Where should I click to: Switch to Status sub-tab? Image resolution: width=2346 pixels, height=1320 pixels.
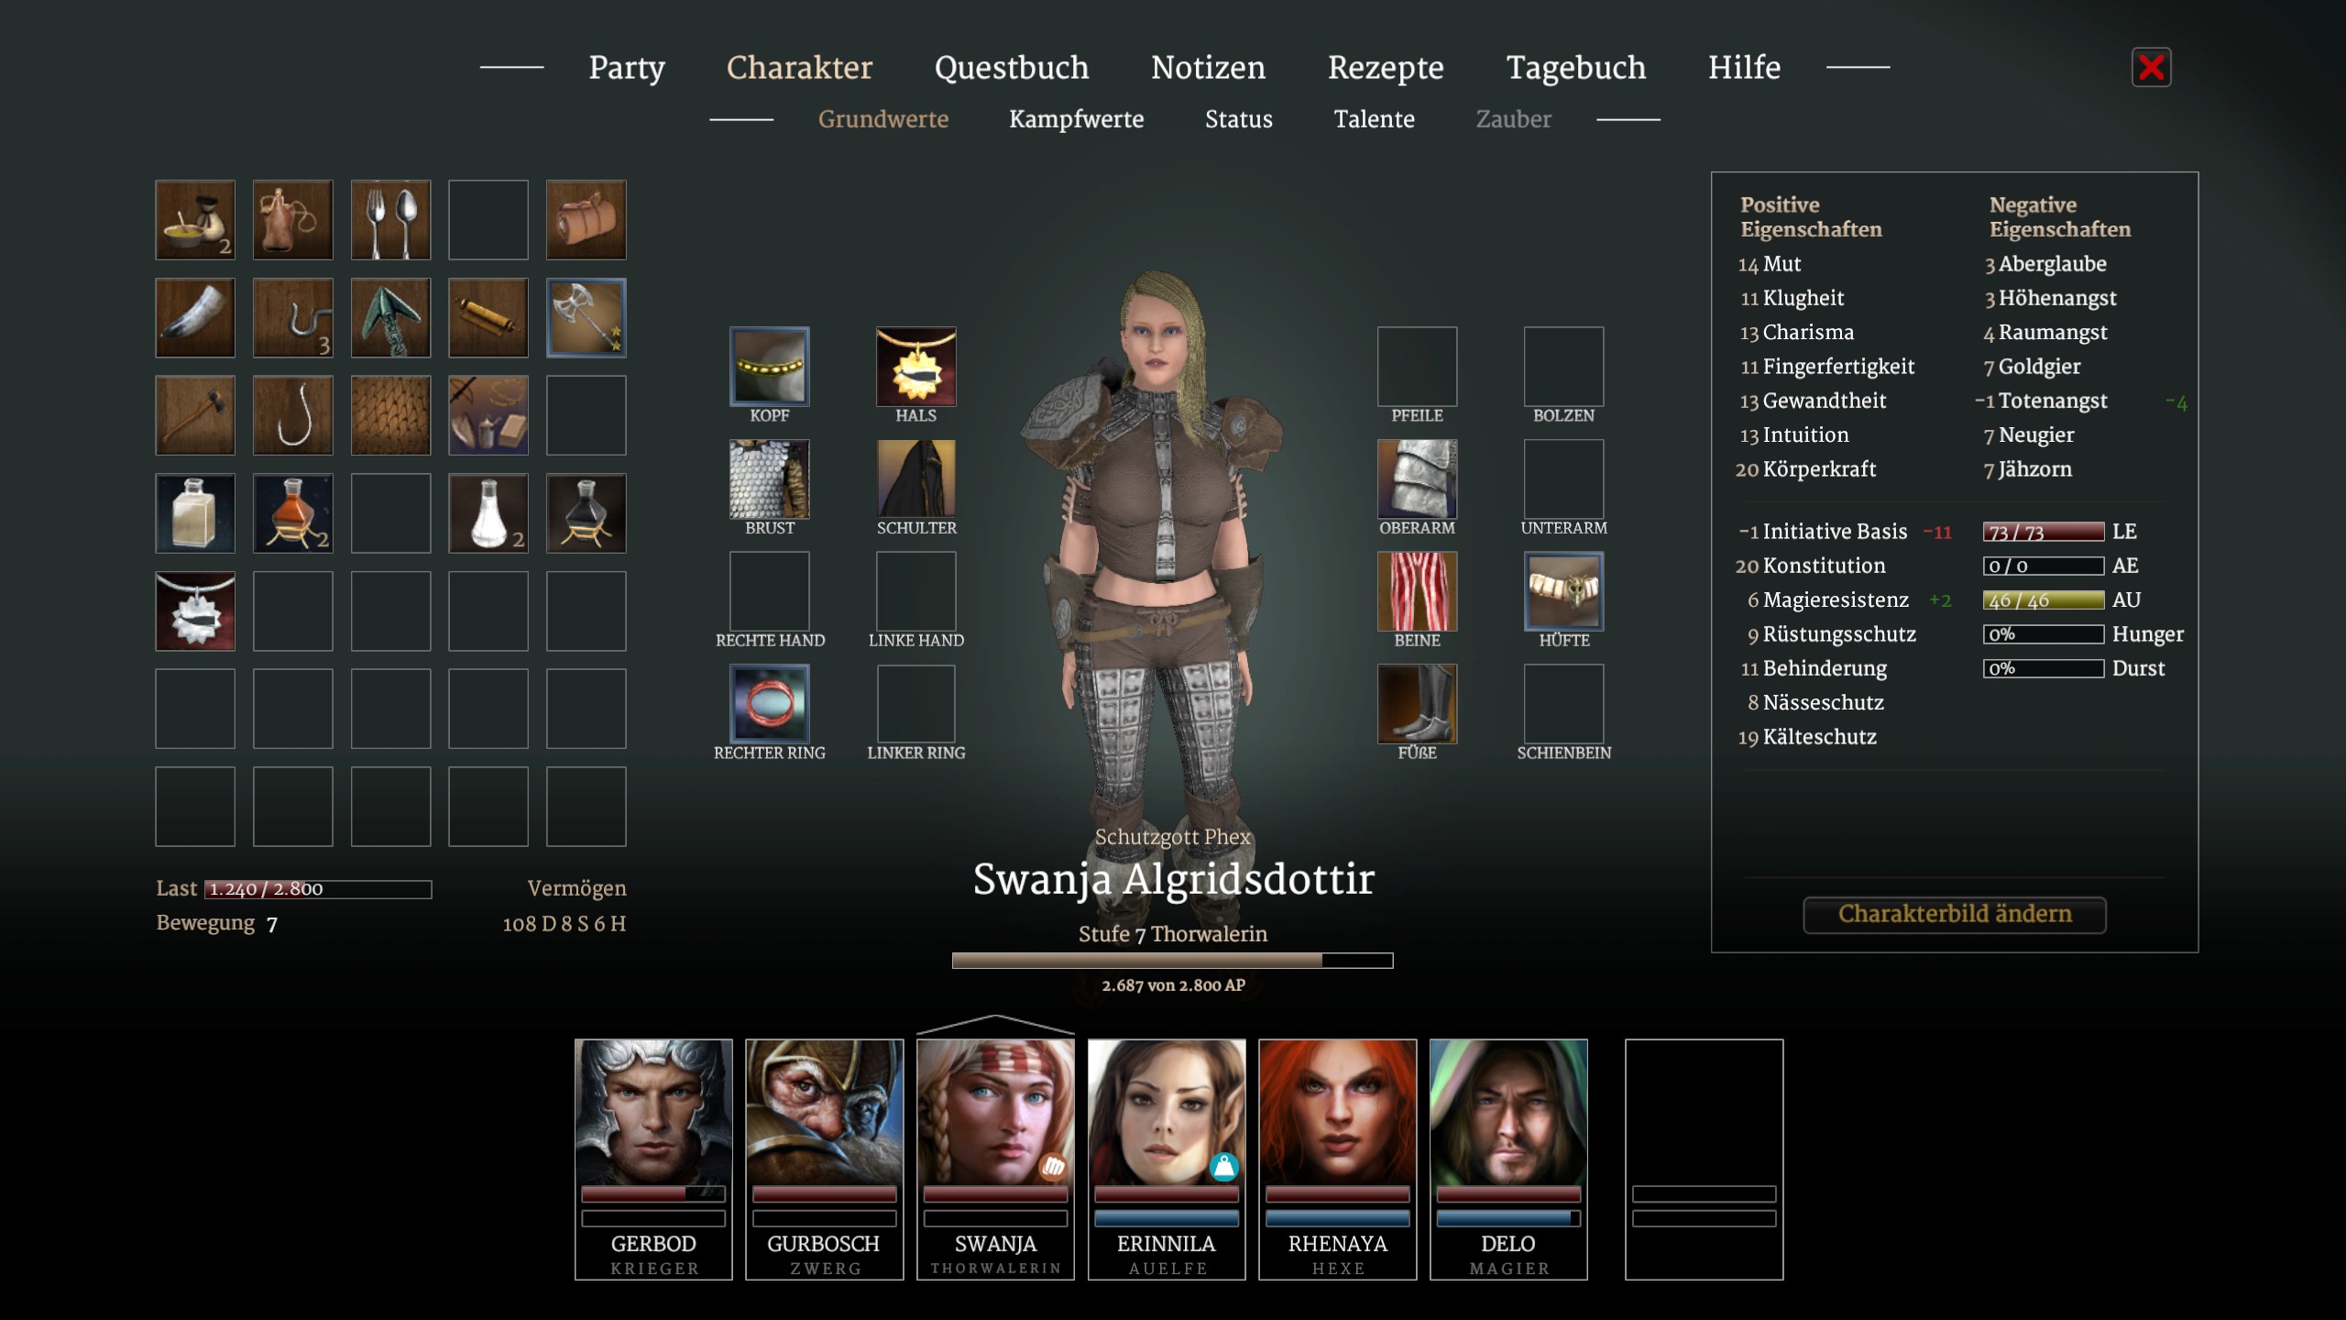1239,119
